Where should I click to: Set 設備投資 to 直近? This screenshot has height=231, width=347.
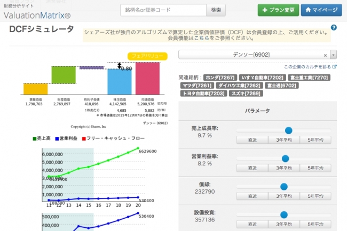tap(253, 225)
